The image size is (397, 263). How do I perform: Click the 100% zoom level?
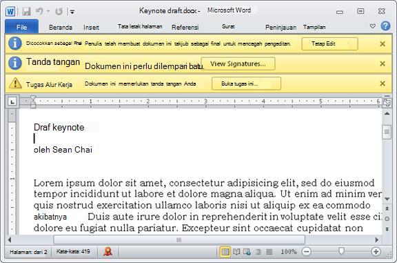coord(289,252)
